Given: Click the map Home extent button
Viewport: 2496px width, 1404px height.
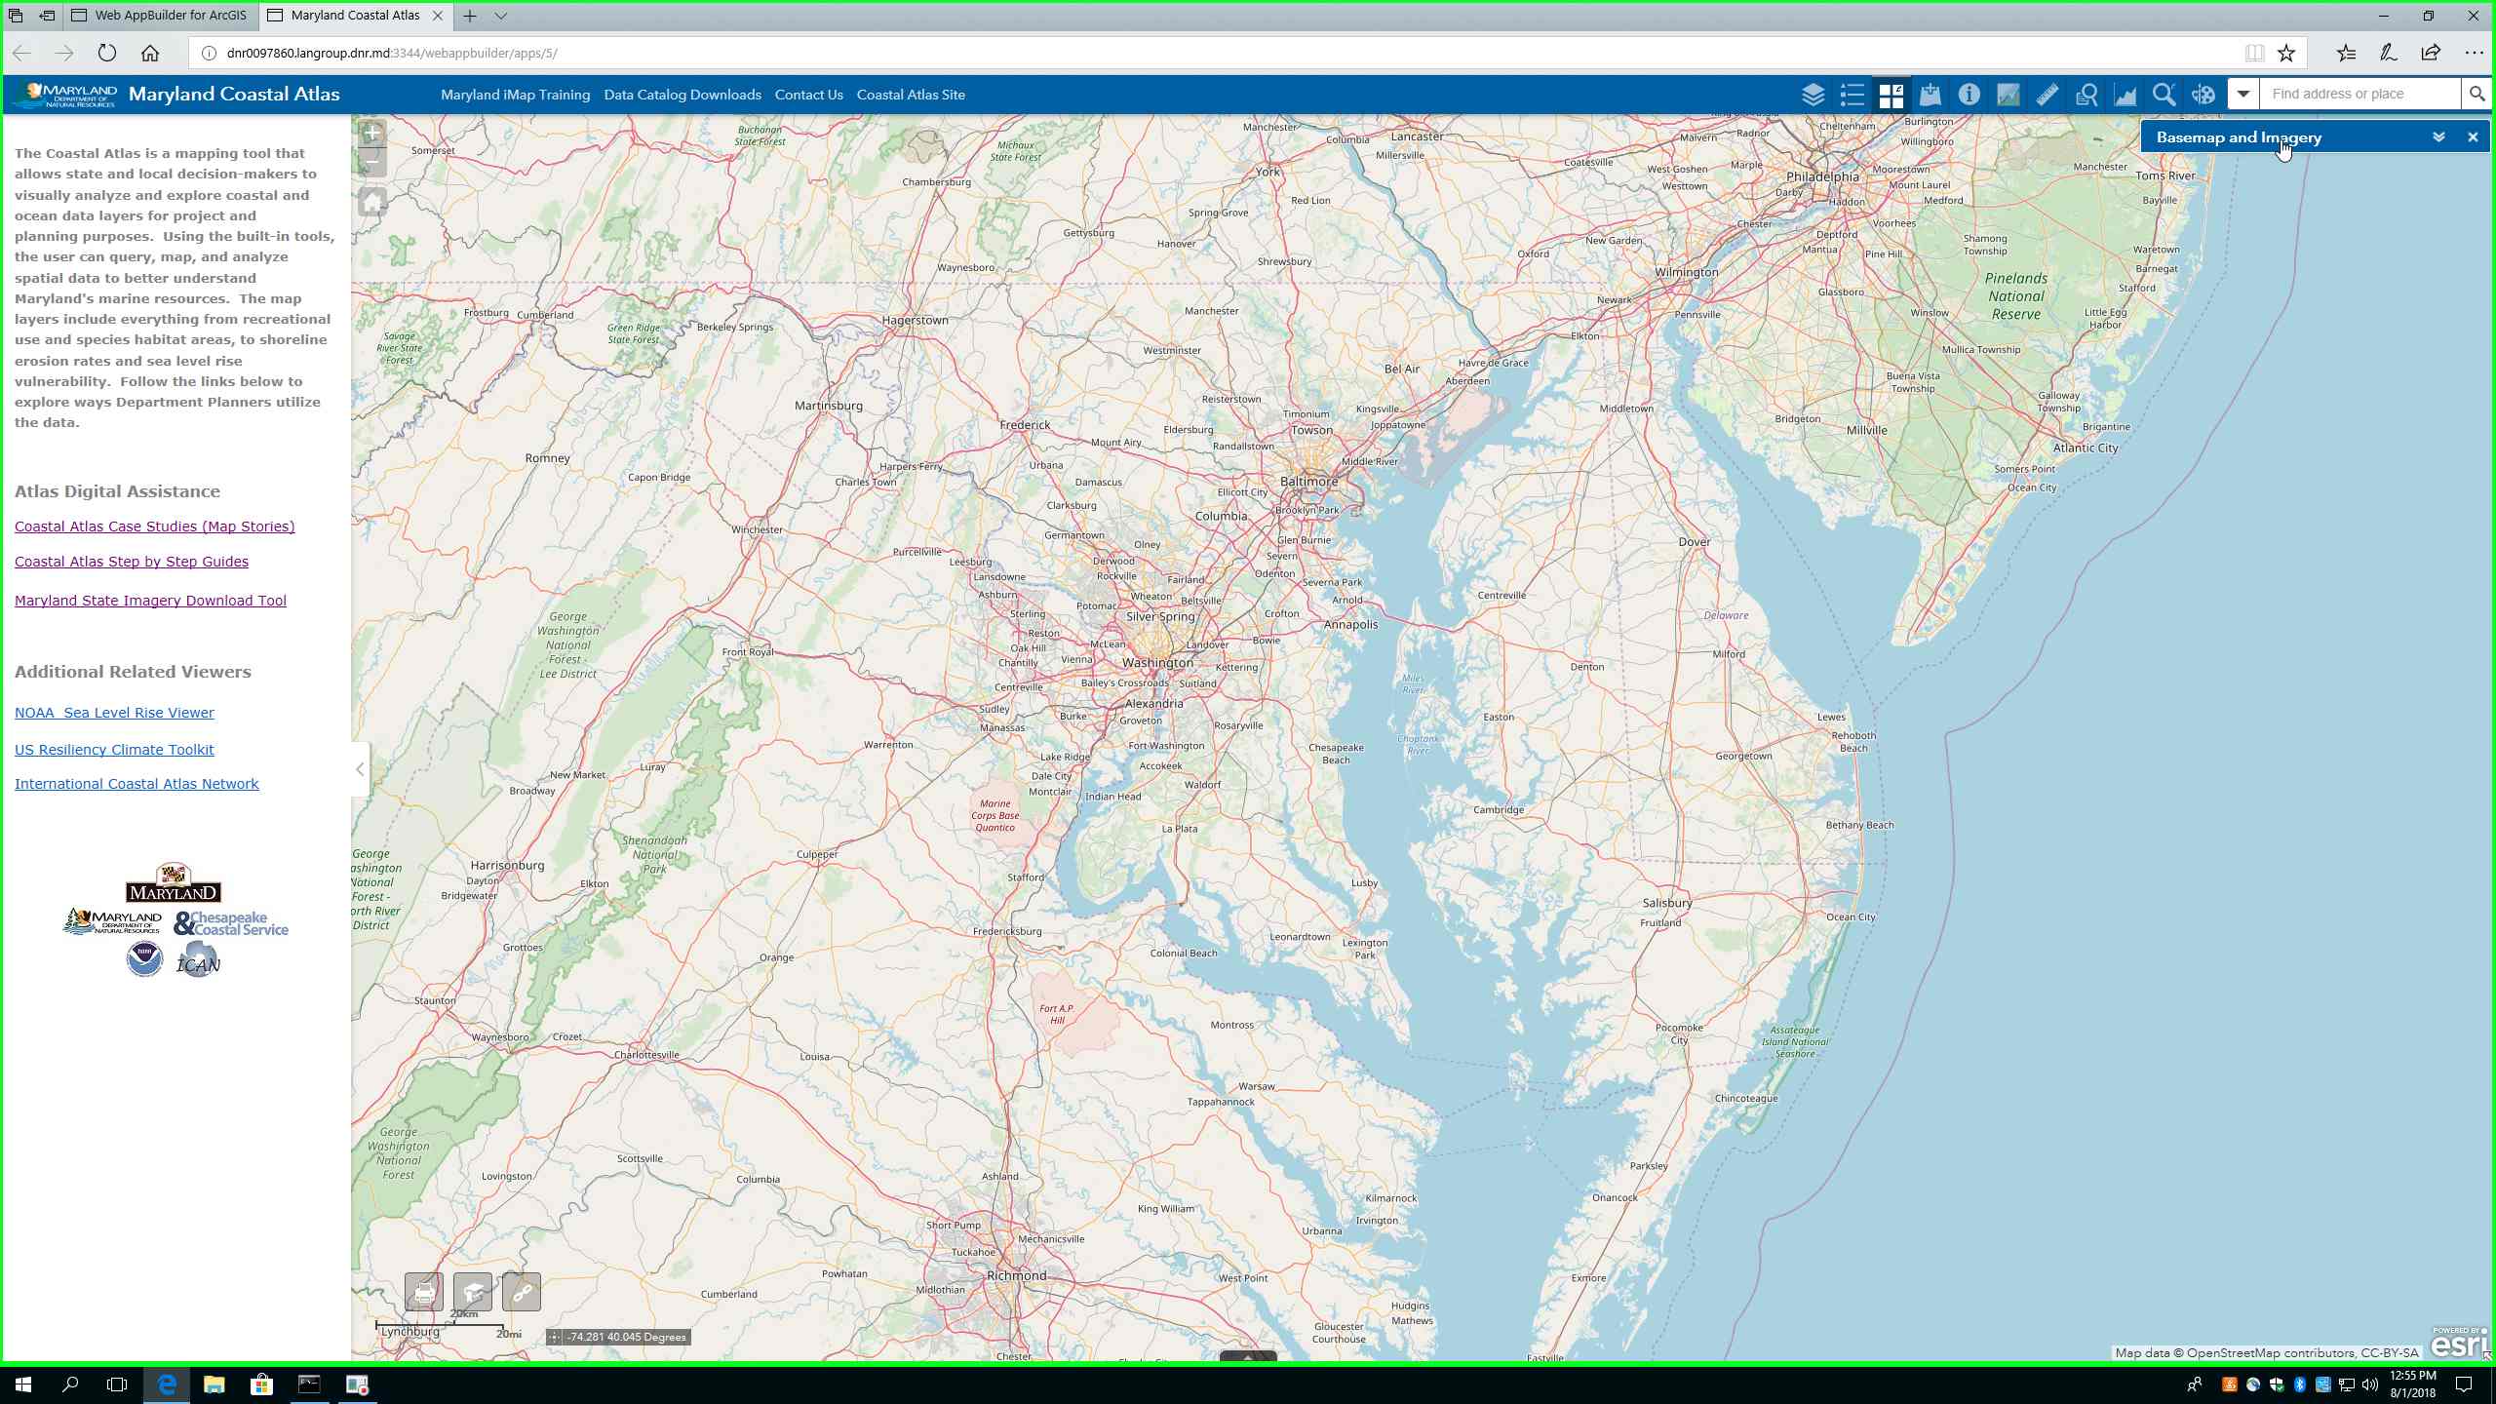Looking at the screenshot, I should [372, 203].
